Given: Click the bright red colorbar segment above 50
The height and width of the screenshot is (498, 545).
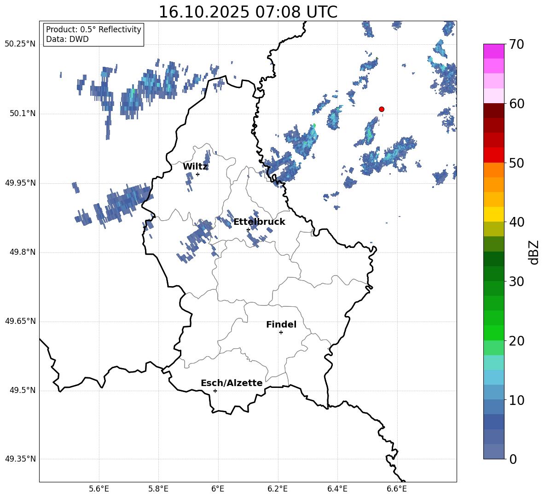Looking at the screenshot, I should point(494,155).
